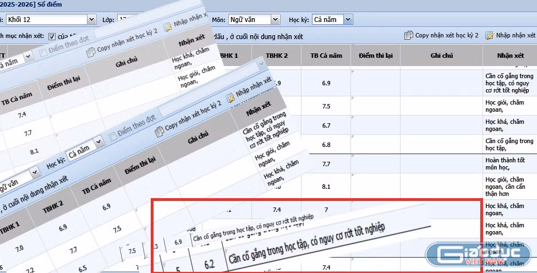Click the upright rớt tốt nghiệp comment beside 6.9
Screen dimensions: 537x273
(509, 83)
